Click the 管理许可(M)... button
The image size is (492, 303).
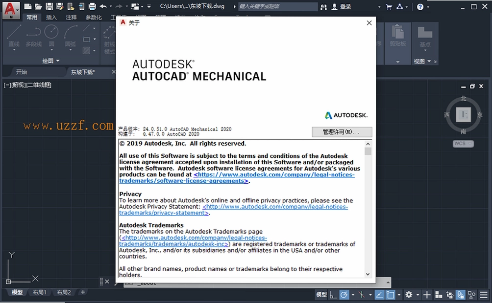click(x=342, y=132)
